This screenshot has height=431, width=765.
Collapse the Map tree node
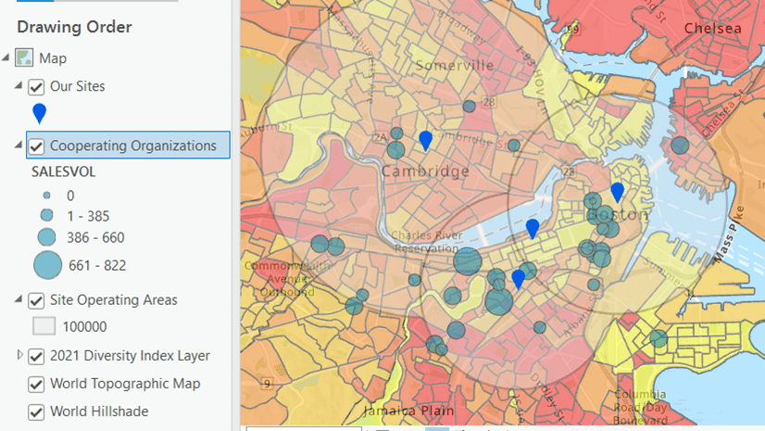(x=6, y=57)
